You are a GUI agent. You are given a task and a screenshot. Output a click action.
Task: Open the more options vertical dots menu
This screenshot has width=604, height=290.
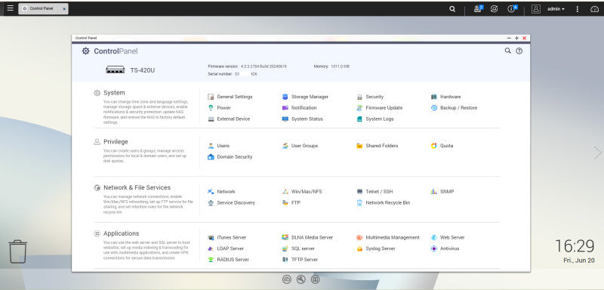click(x=577, y=9)
